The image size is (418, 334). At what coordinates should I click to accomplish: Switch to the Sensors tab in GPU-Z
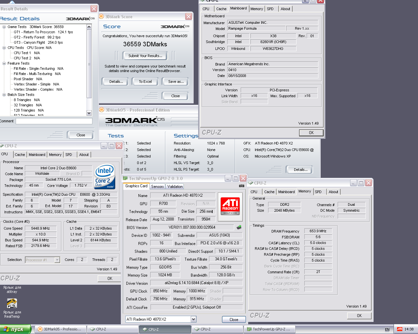point(157,187)
